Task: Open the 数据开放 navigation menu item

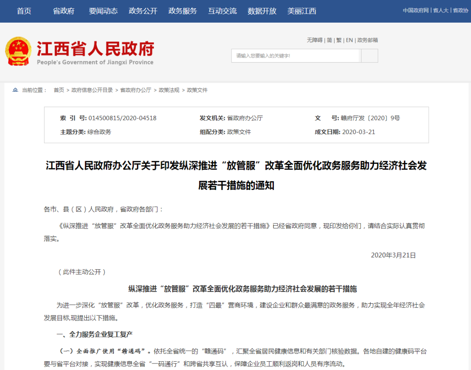Action: [262, 11]
